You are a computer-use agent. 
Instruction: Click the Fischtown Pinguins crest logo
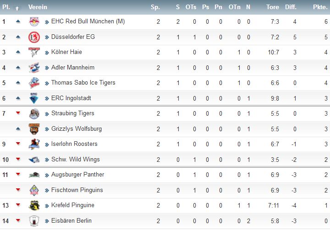coord(34,190)
